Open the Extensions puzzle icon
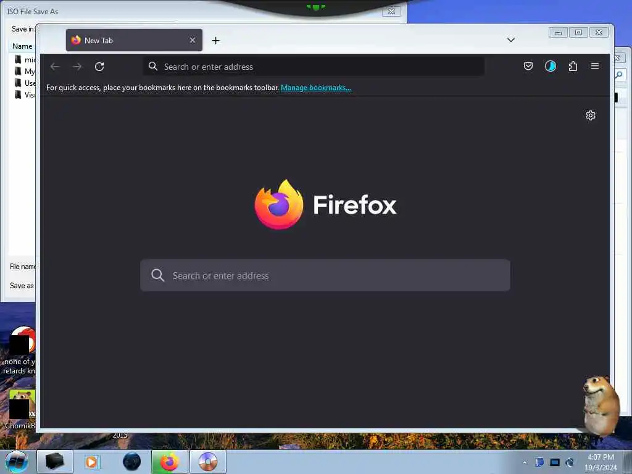The image size is (632, 474). pyautogui.click(x=573, y=66)
